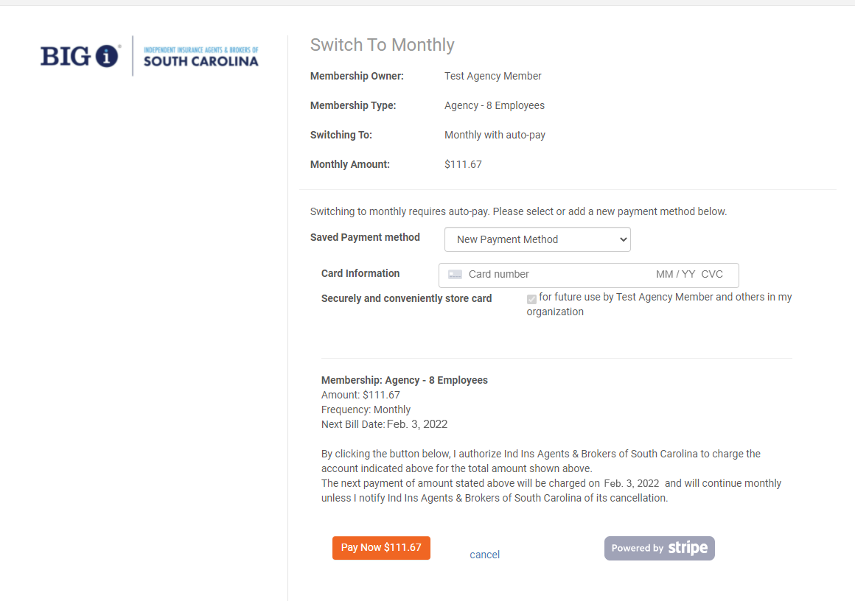Click the MM / YY expiry field
The height and width of the screenshot is (601, 855).
click(675, 275)
